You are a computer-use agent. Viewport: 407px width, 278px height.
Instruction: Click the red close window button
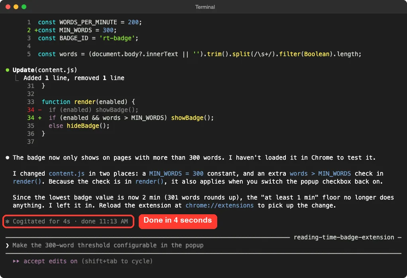(8, 7)
